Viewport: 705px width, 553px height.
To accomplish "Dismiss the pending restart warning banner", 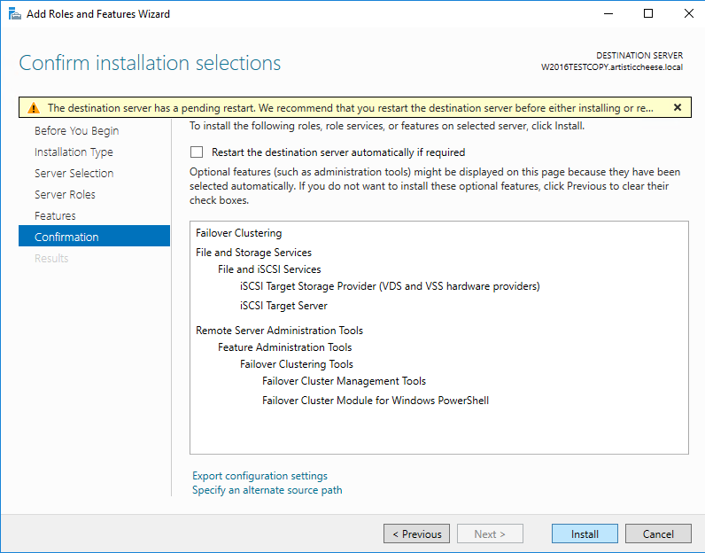I will pyautogui.click(x=678, y=107).
